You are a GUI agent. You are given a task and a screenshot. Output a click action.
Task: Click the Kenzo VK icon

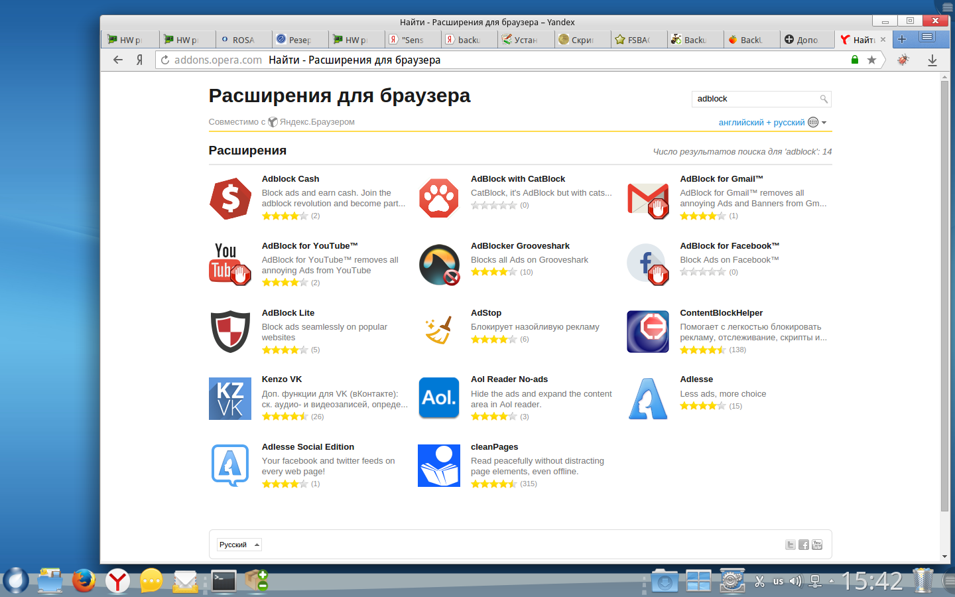pyautogui.click(x=230, y=399)
